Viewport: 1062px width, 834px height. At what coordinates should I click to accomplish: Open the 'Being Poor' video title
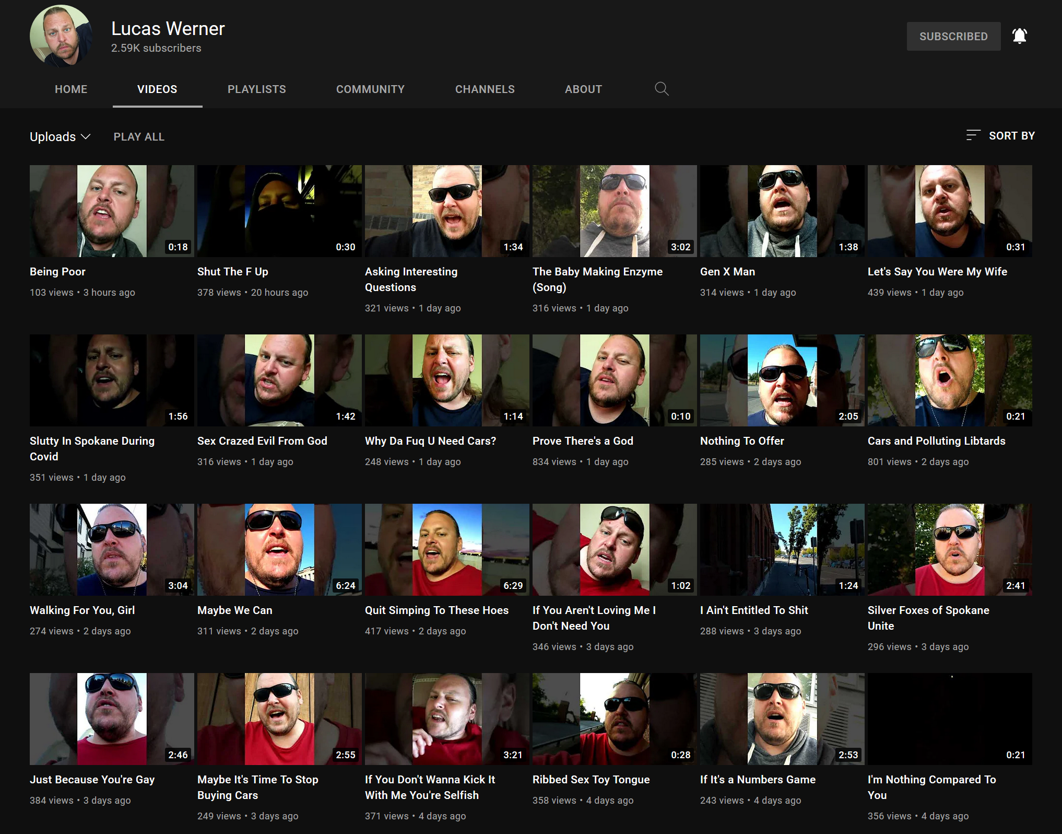pyautogui.click(x=57, y=272)
